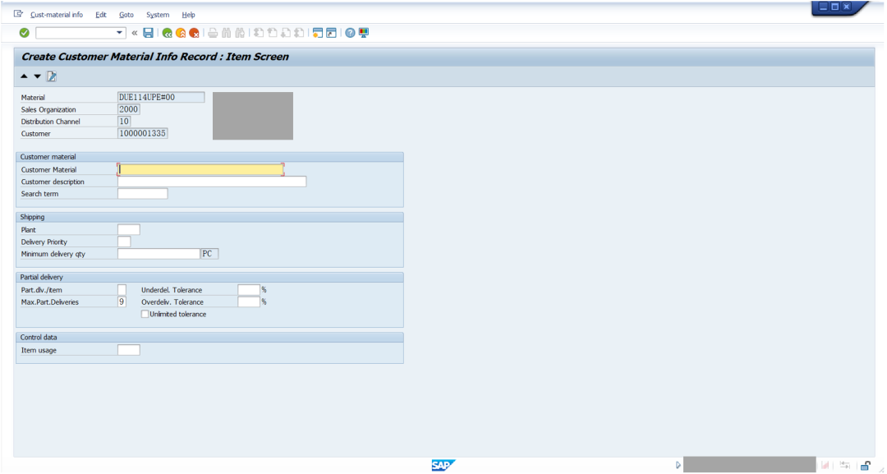
Task: Click the Search term input field
Action: coord(143,193)
